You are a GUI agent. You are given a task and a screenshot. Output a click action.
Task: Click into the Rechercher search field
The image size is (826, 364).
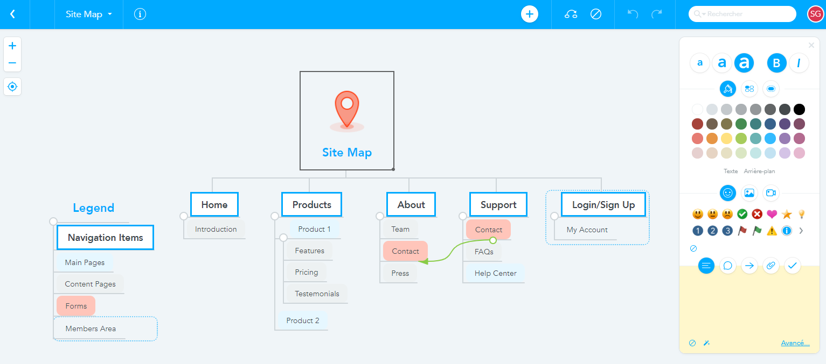tap(742, 14)
